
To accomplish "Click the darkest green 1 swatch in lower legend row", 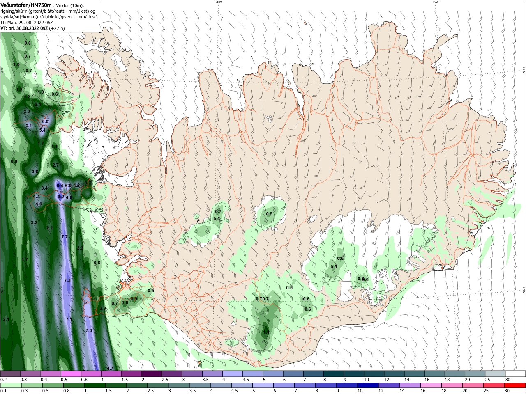I will pos(95,385).
